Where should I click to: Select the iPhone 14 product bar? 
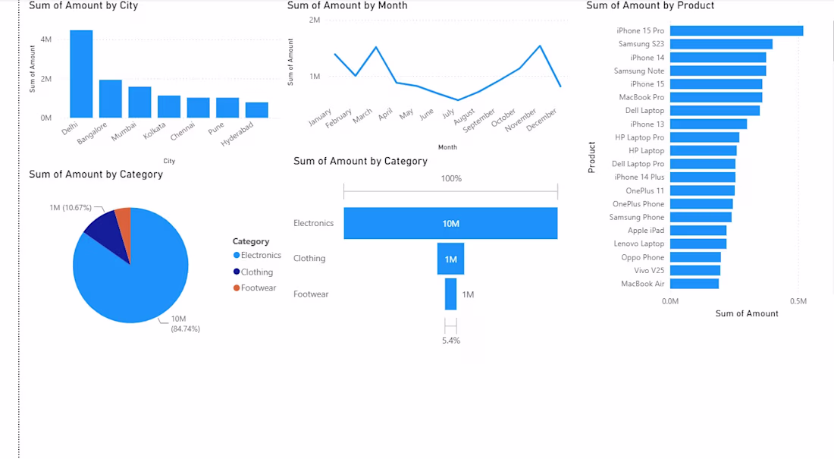click(718, 58)
